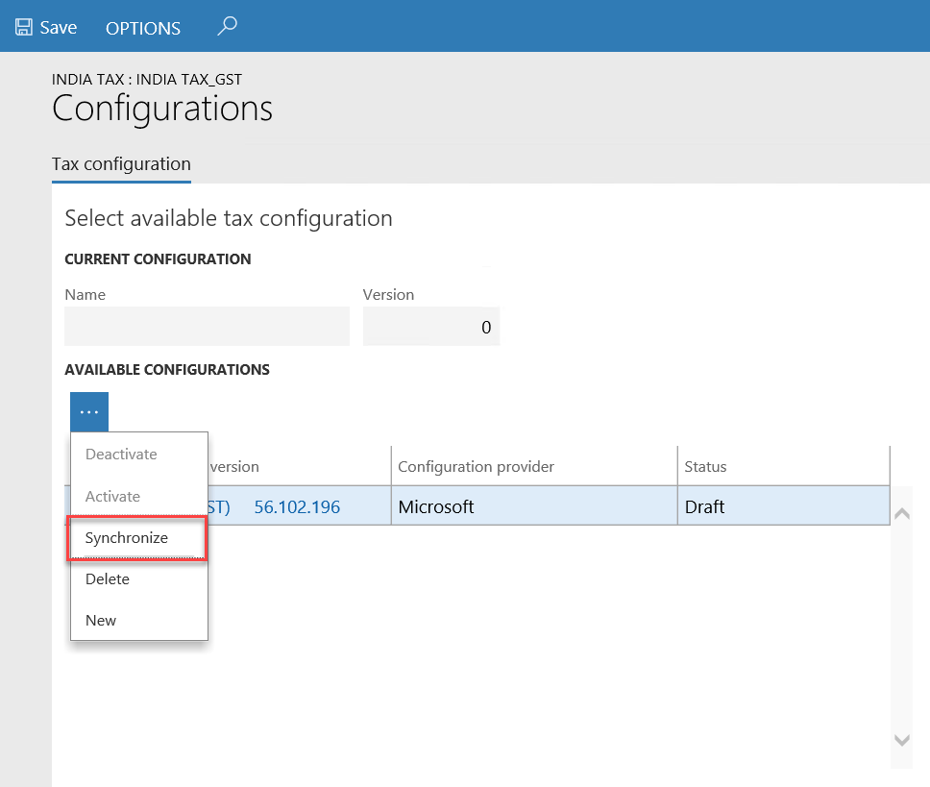Click the Version field showing 0
The image size is (930, 787).
click(x=431, y=326)
